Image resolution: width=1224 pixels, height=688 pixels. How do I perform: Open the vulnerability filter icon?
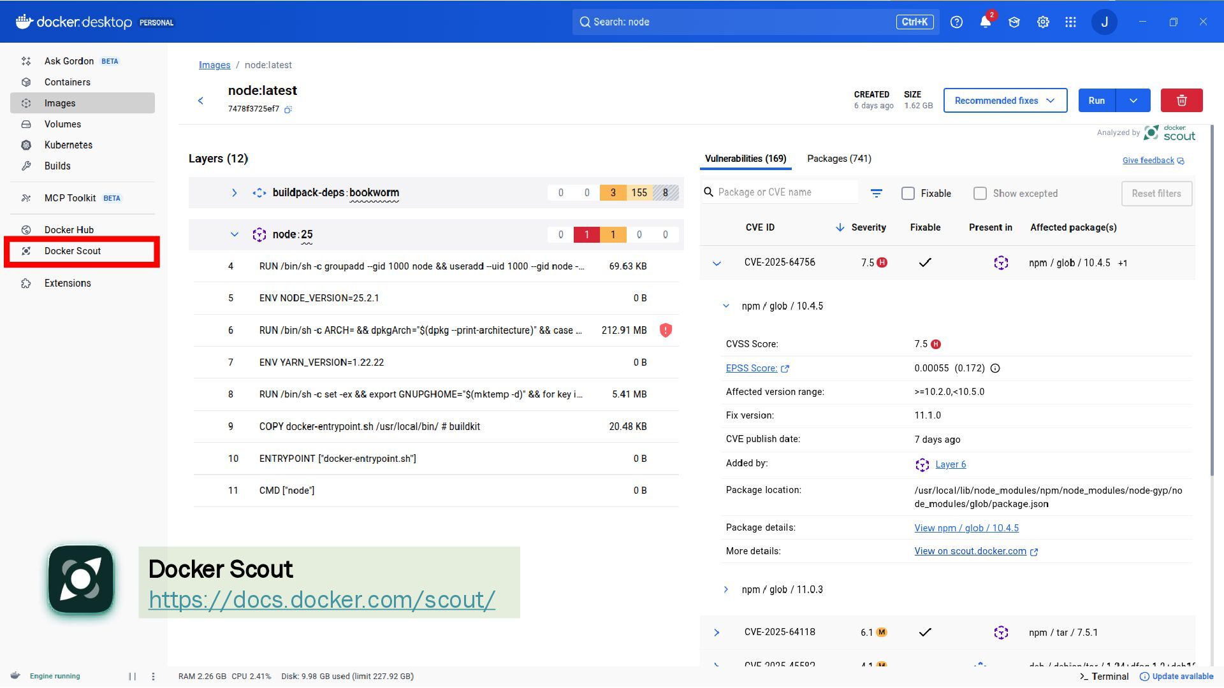[x=877, y=193]
